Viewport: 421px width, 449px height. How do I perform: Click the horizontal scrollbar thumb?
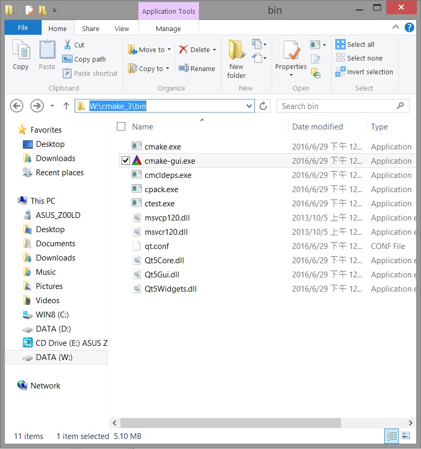(x=230, y=423)
